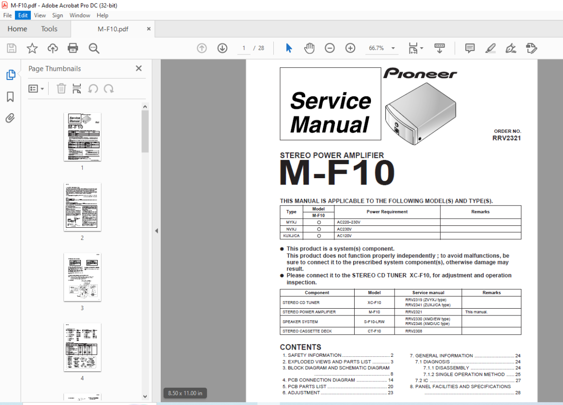Add bookmark star icon in toolbar
This screenshot has height=405, width=563.
coord(32,48)
